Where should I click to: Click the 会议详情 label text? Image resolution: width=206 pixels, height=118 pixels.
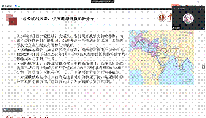click(x=8, y=6)
